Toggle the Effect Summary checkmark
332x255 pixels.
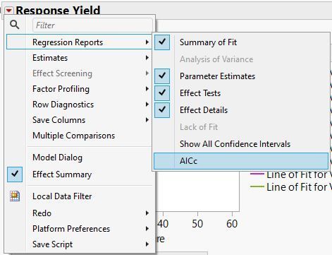(15, 174)
